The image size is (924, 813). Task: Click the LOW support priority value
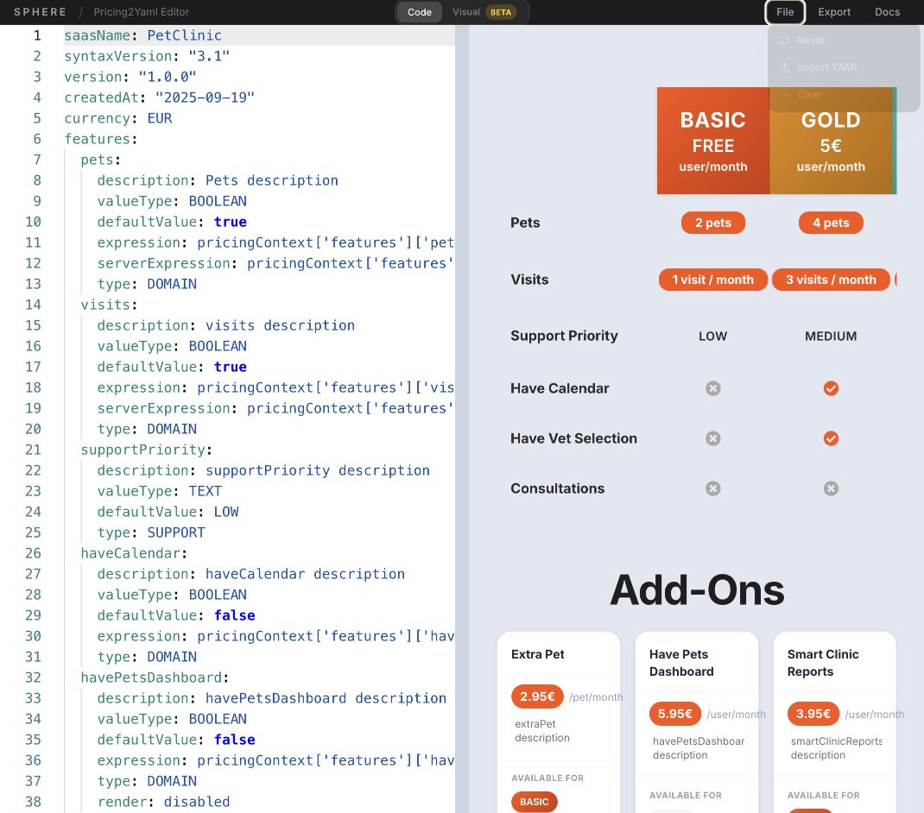tap(713, 336)
